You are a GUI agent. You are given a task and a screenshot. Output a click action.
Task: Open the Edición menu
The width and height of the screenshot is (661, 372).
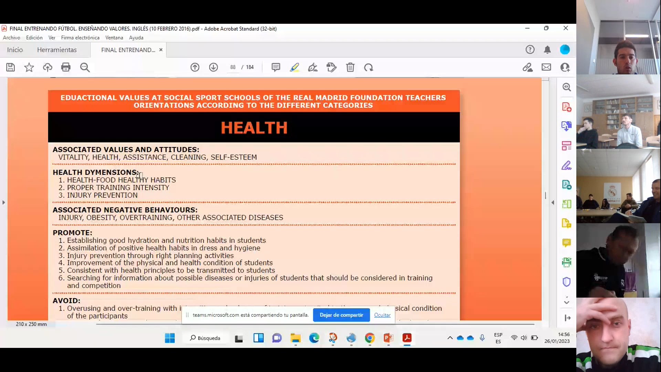pyautogui.click(x=34, y=38)
